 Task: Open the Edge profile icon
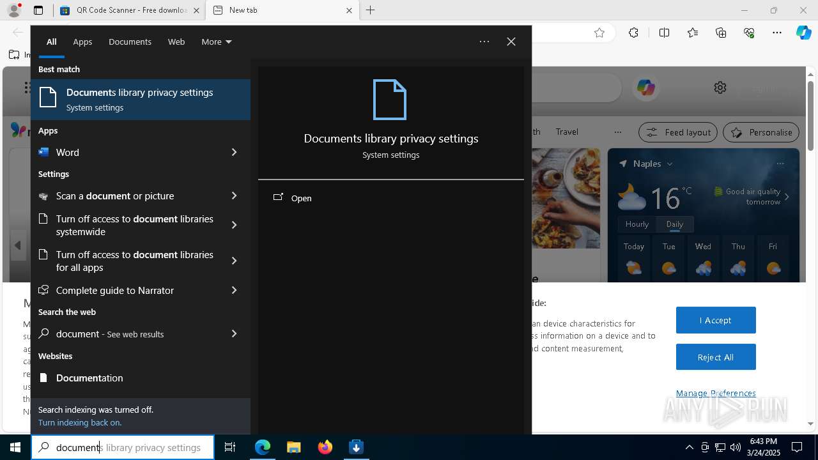tap(14, 10)
